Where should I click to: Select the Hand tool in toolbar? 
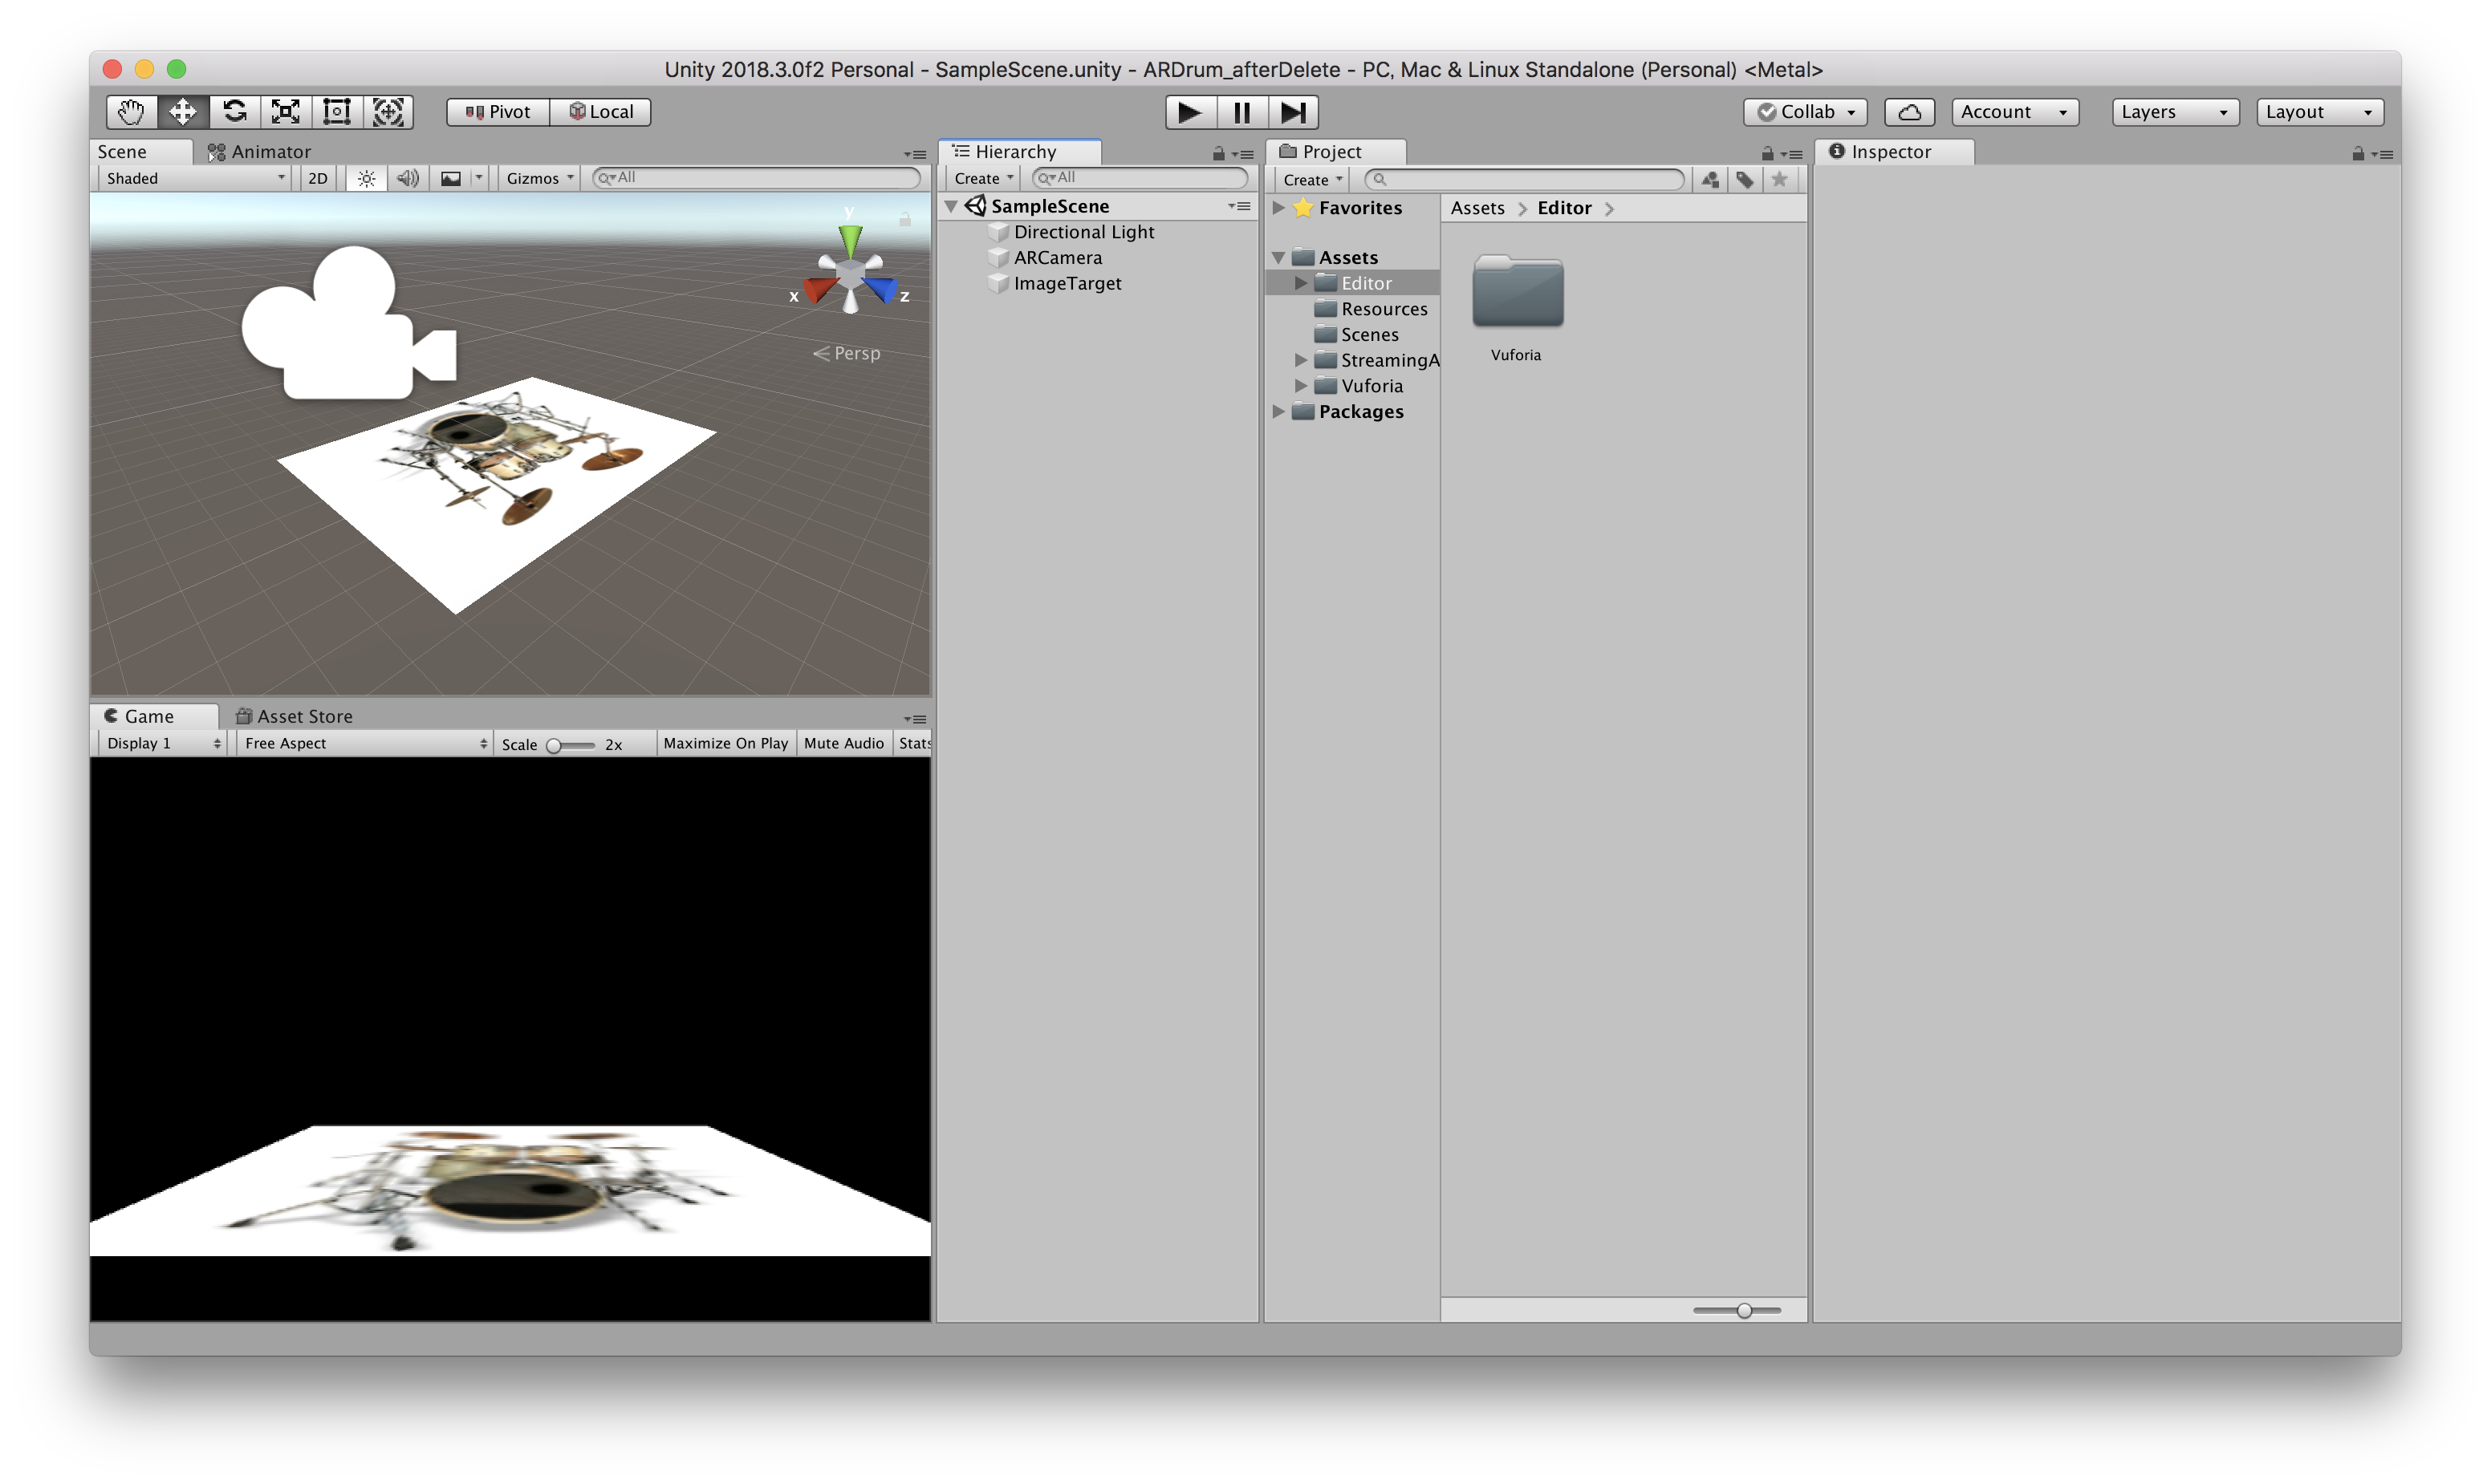click(x=131, y=111)
